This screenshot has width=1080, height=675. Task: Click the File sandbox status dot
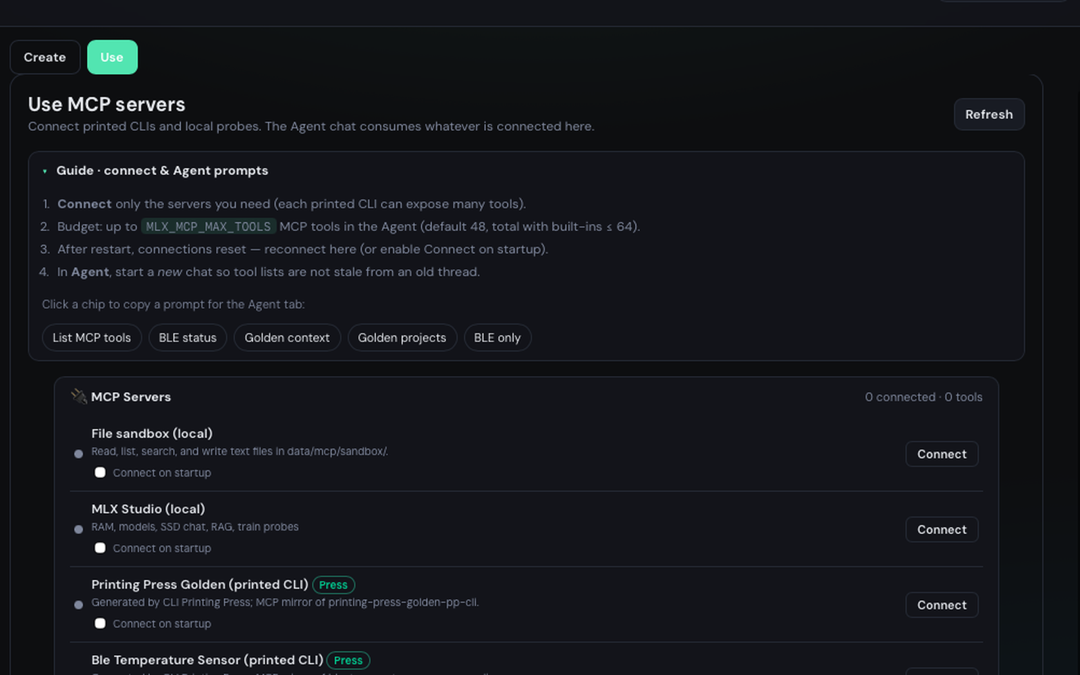point(78,454)
